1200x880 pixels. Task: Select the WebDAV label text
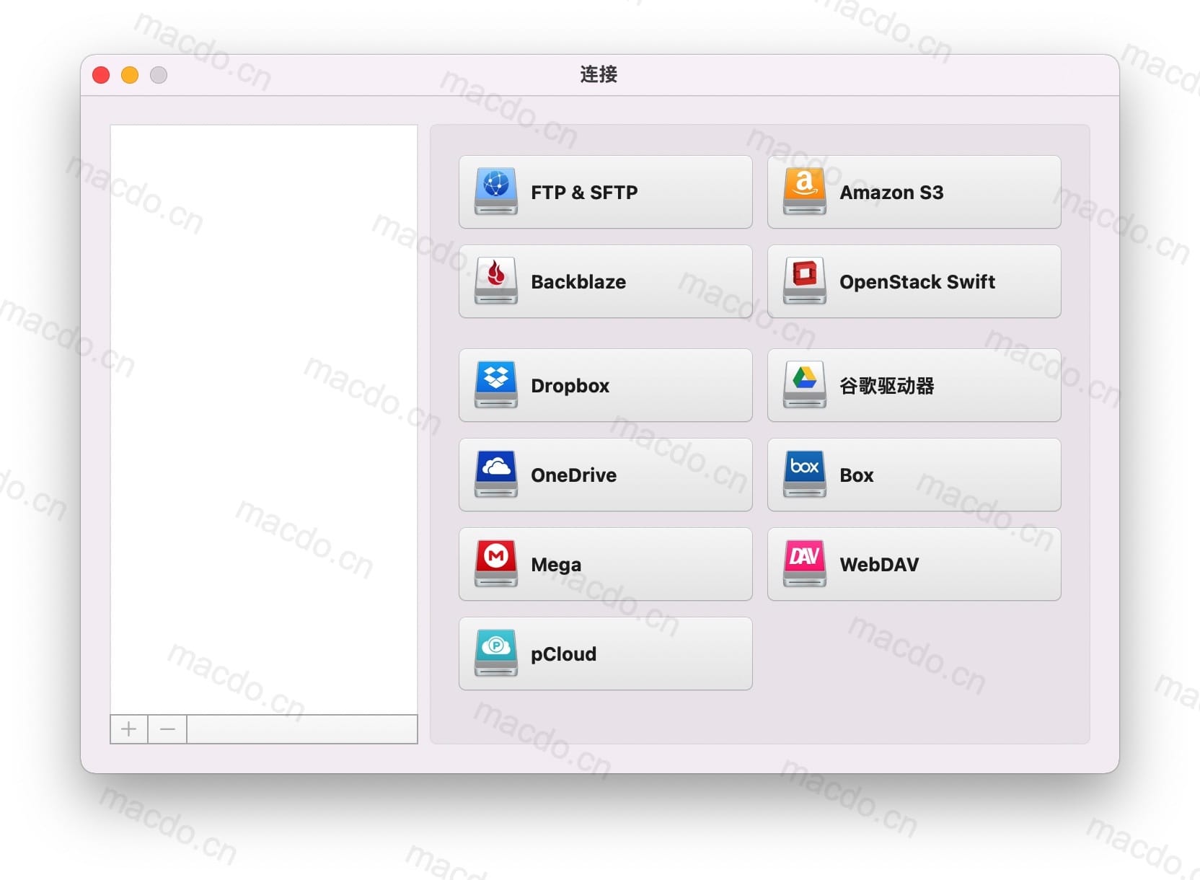879,565
